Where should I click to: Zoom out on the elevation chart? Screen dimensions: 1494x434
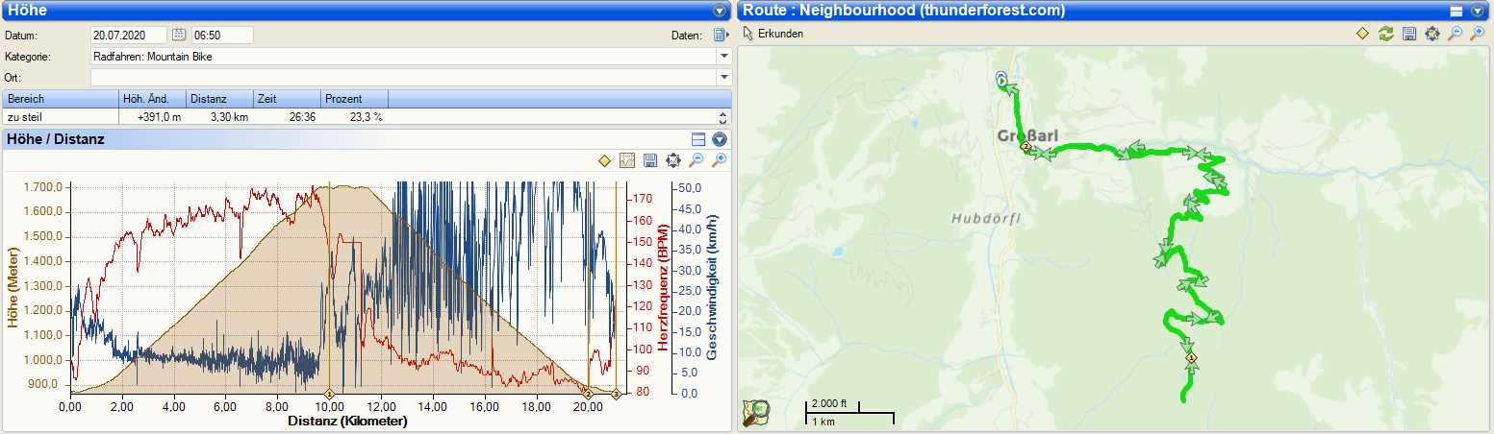[696, 160]
